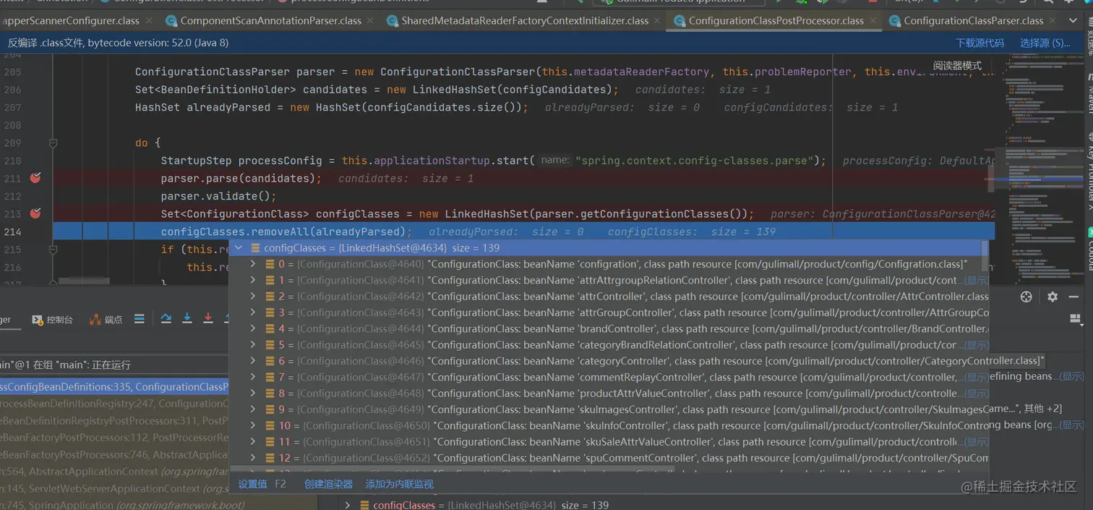
Task: Minimize the debug tool window
Action: point(1073,297)
